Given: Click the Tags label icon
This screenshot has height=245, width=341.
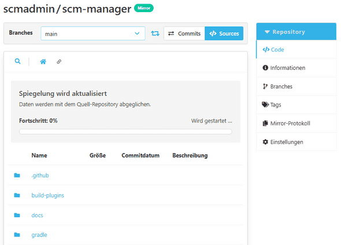Looking at the screenshot, I should point(265,105).
